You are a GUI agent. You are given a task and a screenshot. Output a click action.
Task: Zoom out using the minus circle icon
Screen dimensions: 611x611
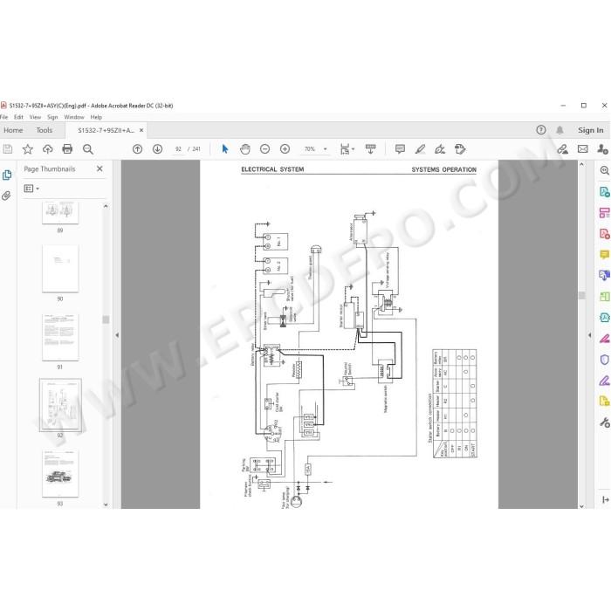coord(265,149)
